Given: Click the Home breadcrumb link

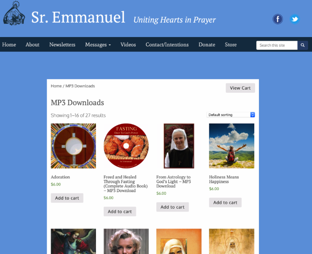Looking at the screenshot, I should (56, 86).
